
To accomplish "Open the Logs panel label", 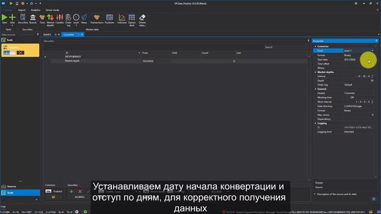I will 3,207.
